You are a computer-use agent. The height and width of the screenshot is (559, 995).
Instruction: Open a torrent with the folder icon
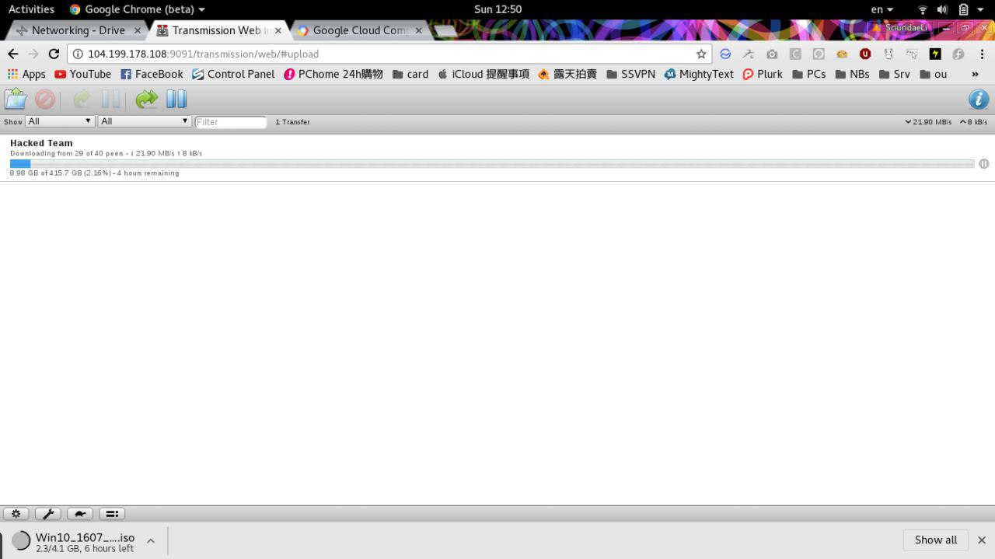(16, 99)
